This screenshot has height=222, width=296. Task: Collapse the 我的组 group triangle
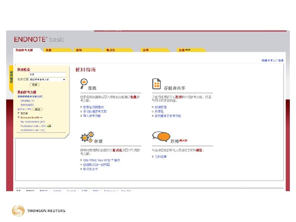[x=18, y=113]
